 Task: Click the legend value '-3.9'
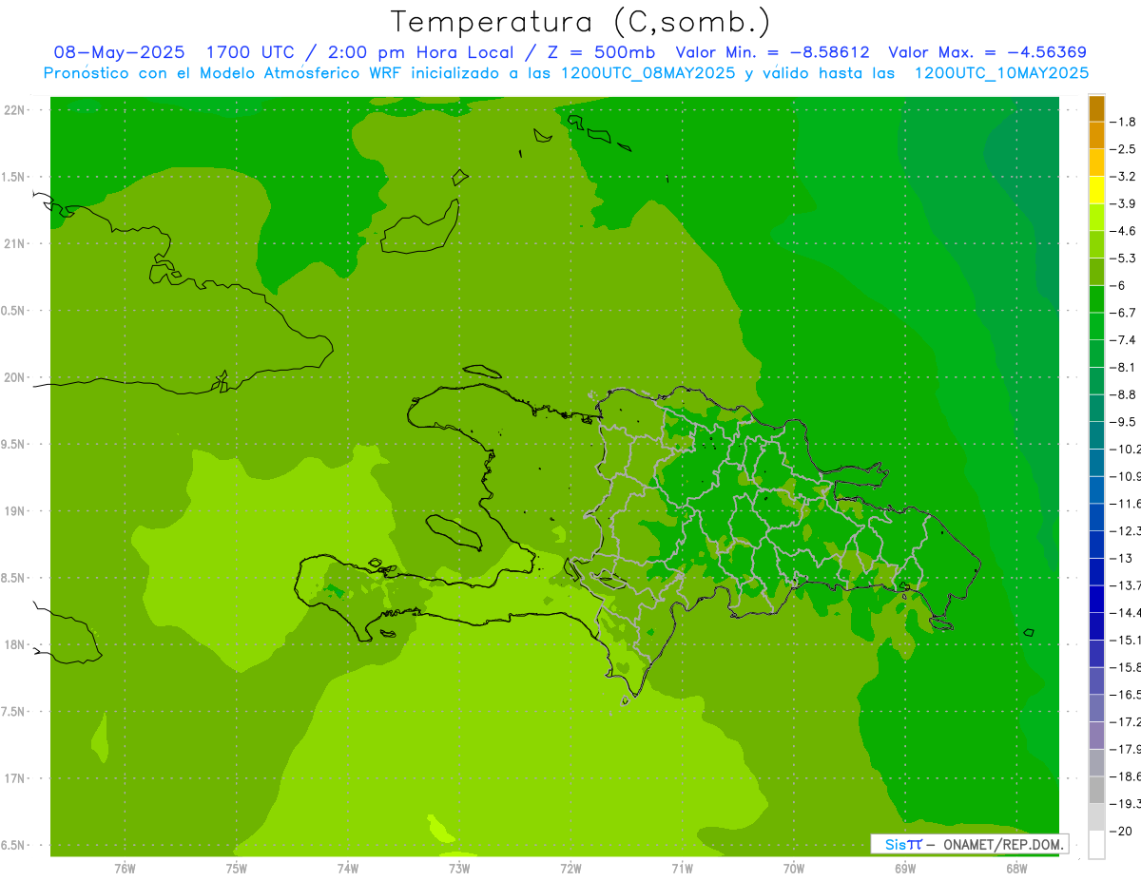point(1125,203)
